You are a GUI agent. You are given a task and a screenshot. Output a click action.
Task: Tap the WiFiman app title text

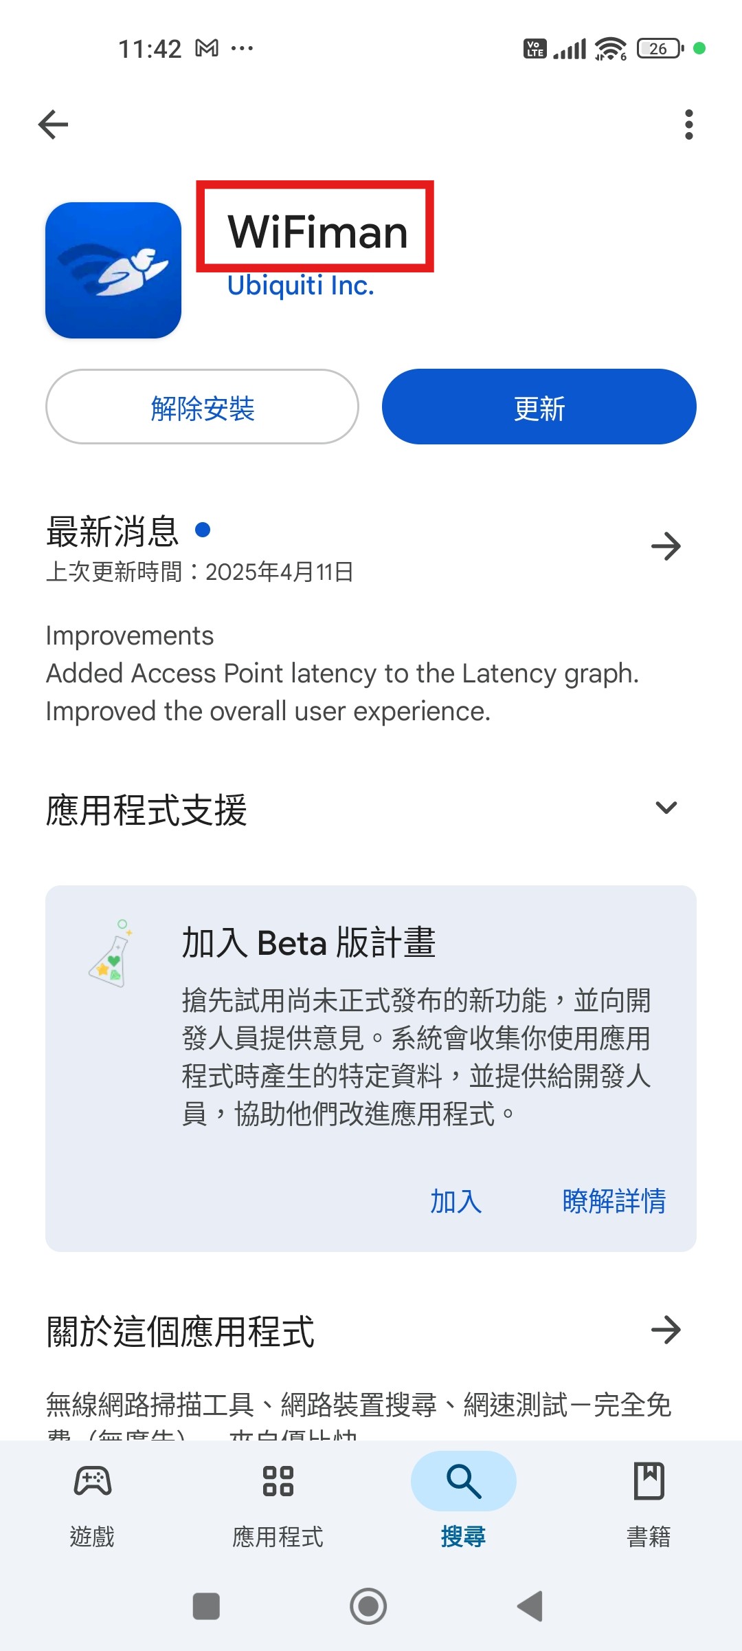click(x=318, y=231)
